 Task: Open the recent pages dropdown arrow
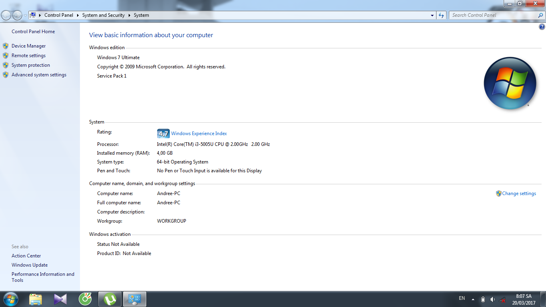[x=26, y=15]
